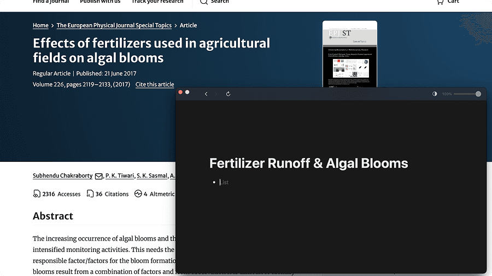Open author Subhendu Chakraborty
The width and height of the screenshot is (492, 276).
point(62,175)
